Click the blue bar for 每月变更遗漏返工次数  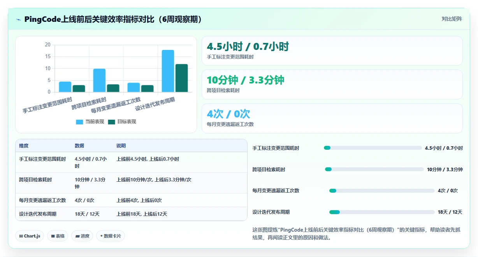pos(134,87)
